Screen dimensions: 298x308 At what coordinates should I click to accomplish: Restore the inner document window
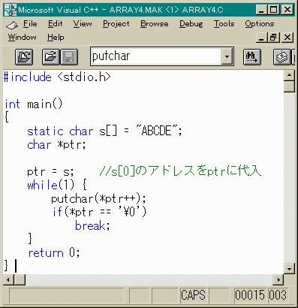274,38
